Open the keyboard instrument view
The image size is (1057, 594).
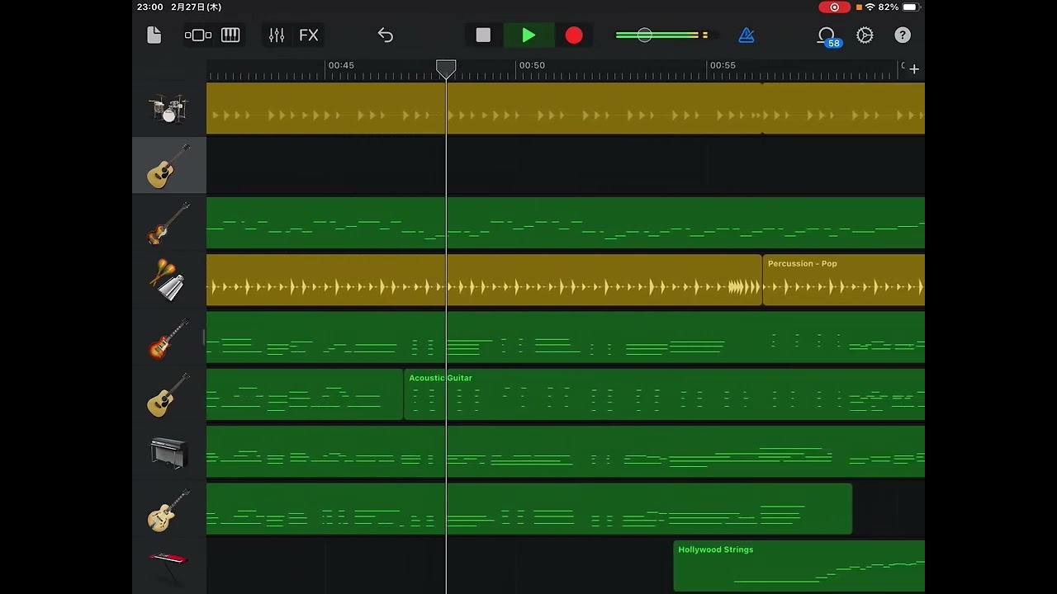230,35
